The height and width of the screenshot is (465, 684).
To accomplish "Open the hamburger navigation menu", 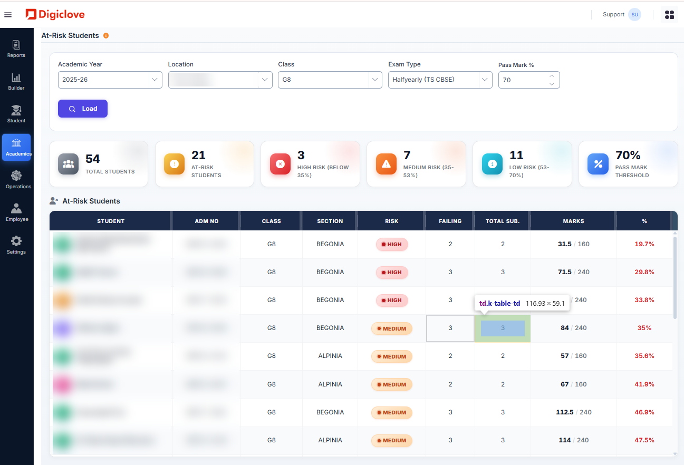I will pyautogui.click(x=8, y=15).
